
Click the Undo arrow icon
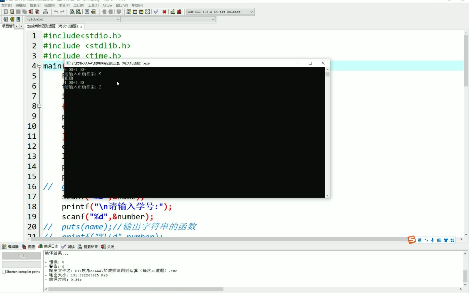click(x=56, y=12)
